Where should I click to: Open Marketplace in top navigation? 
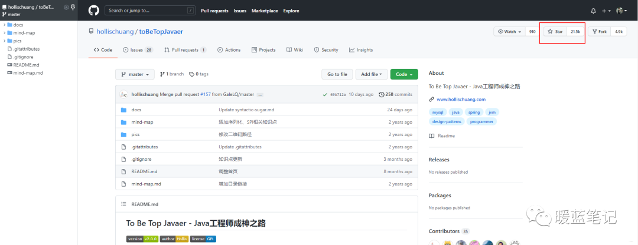click(x=265, y=11)
